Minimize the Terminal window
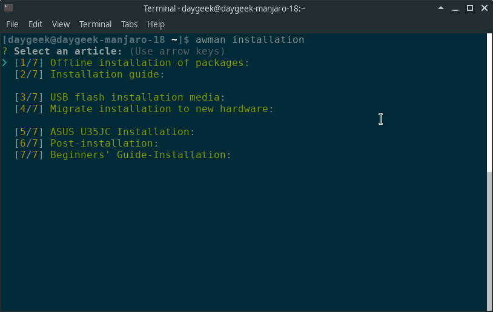This screenshot has width=493, height=312. (455, 8)
